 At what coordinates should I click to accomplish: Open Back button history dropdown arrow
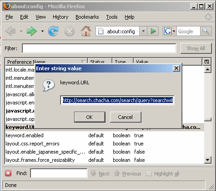tap(21, 31)
